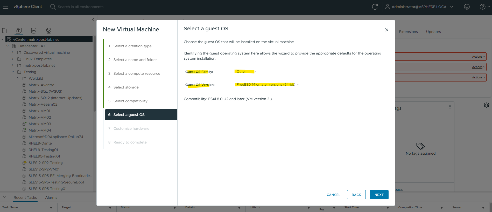
Task: Open the Alarms tab
Action: click(x=51, y=197)
